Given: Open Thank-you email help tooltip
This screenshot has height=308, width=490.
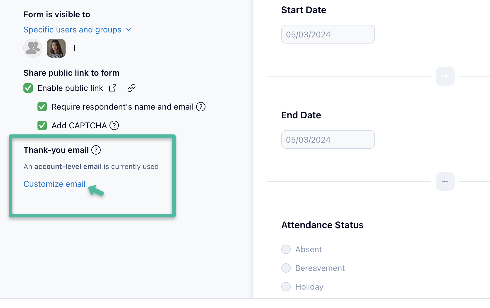Looking at the screenshot, I should coord(96,150).
